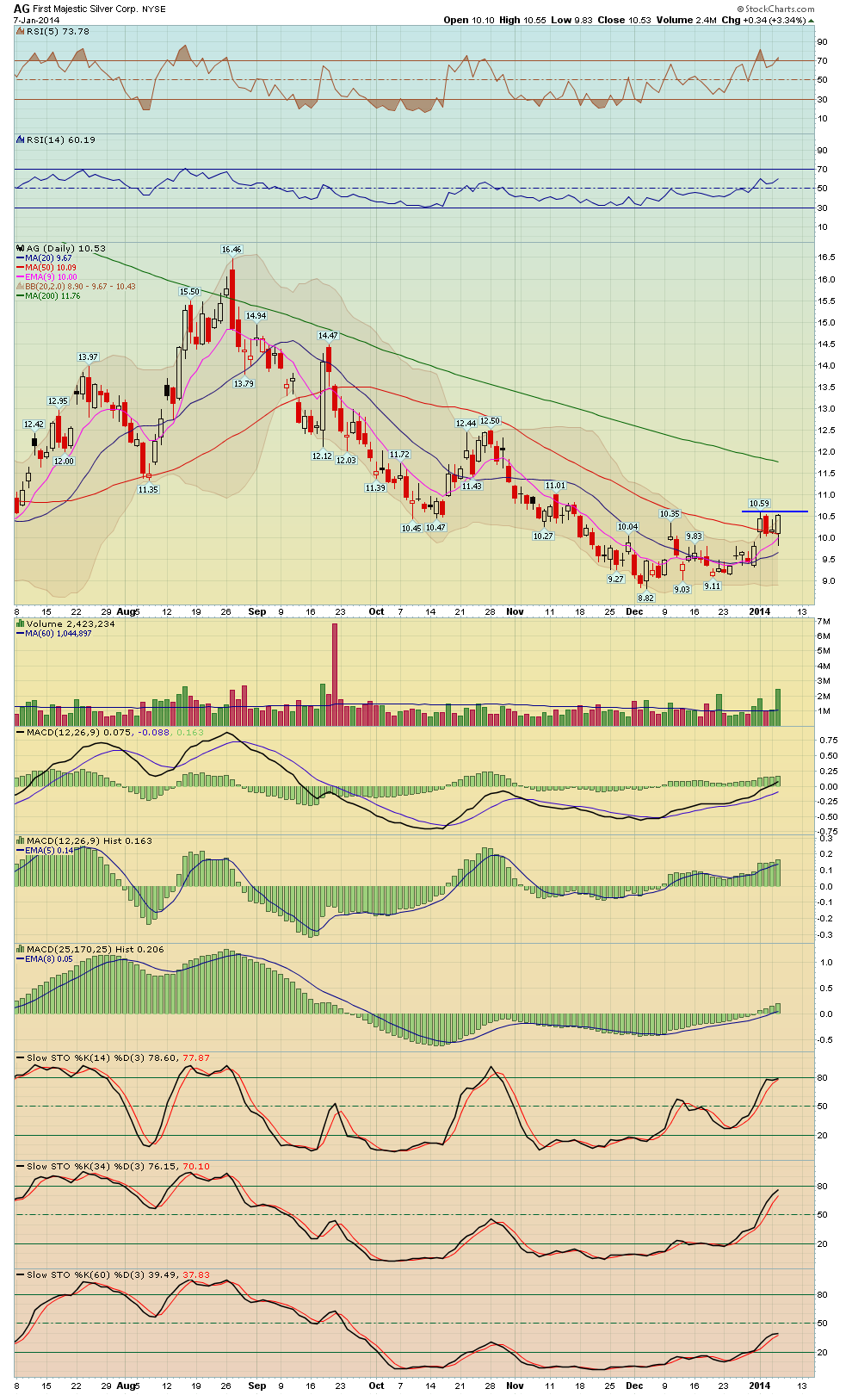Click the 'EMA(8) 0.05' histogram legend
This screenshot has height=1395, width=852.
[x=48, y=958]
